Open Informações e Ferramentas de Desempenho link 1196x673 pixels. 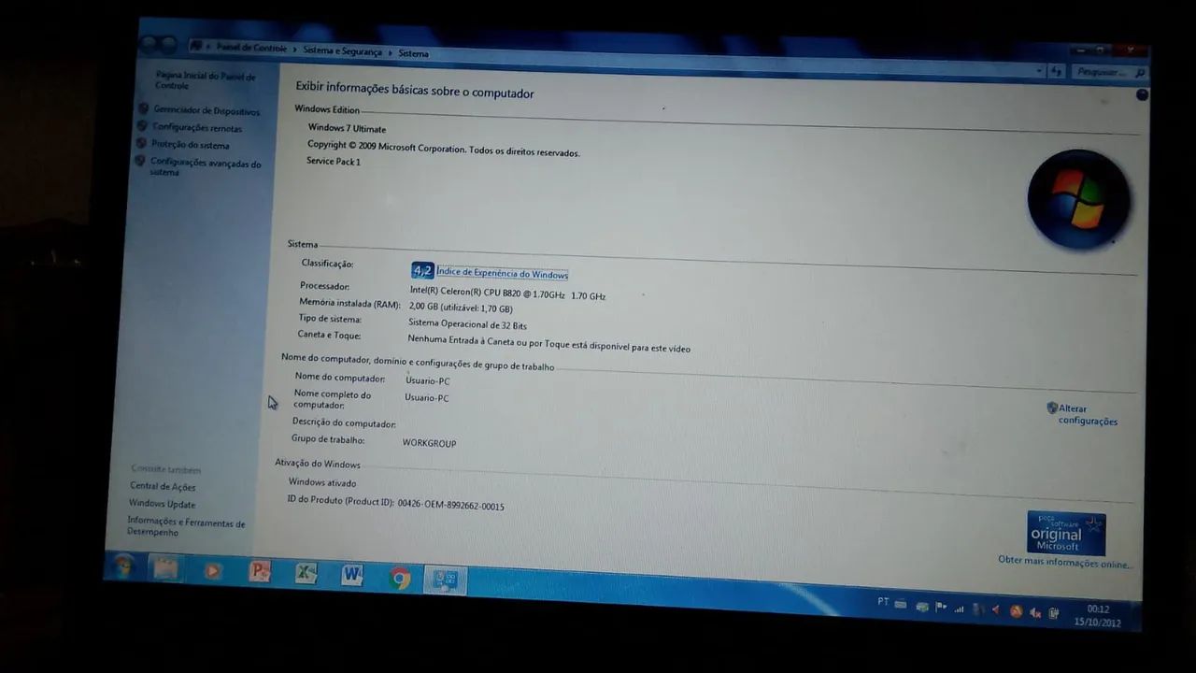click(186, 526)
